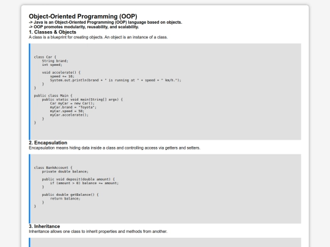330x247 pixels.
Task: Click the 'Inheritance allows one class to inherit' sentence
Action: tap(98, 232)
